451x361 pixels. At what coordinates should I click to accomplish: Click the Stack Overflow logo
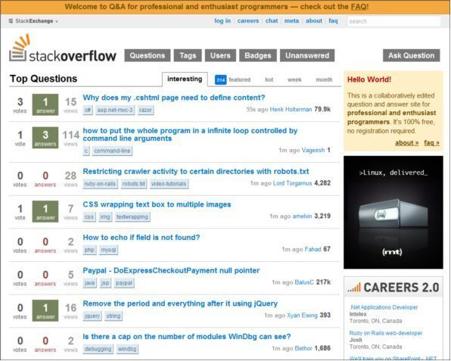[x=62, y=48]
